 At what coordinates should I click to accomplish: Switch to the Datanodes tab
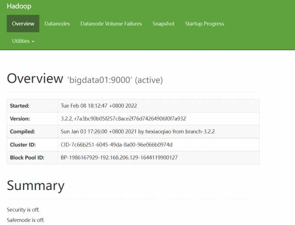(x=57, y=24)
